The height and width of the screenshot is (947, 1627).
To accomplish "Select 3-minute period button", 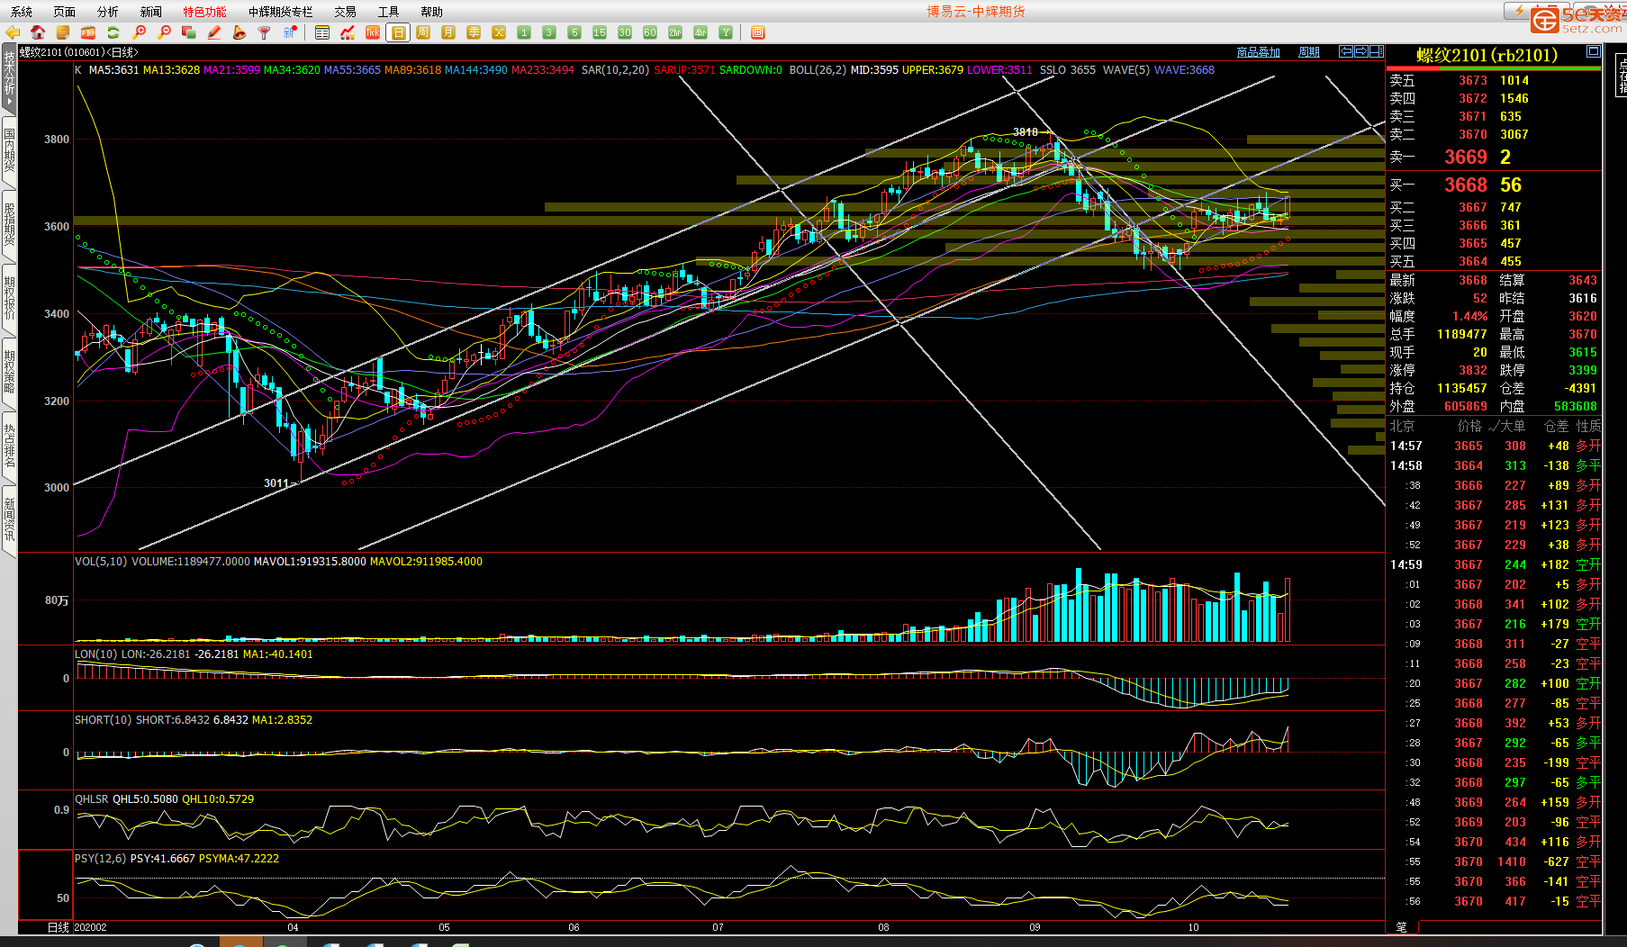I will pyautogui.click(x=549, y=32).
